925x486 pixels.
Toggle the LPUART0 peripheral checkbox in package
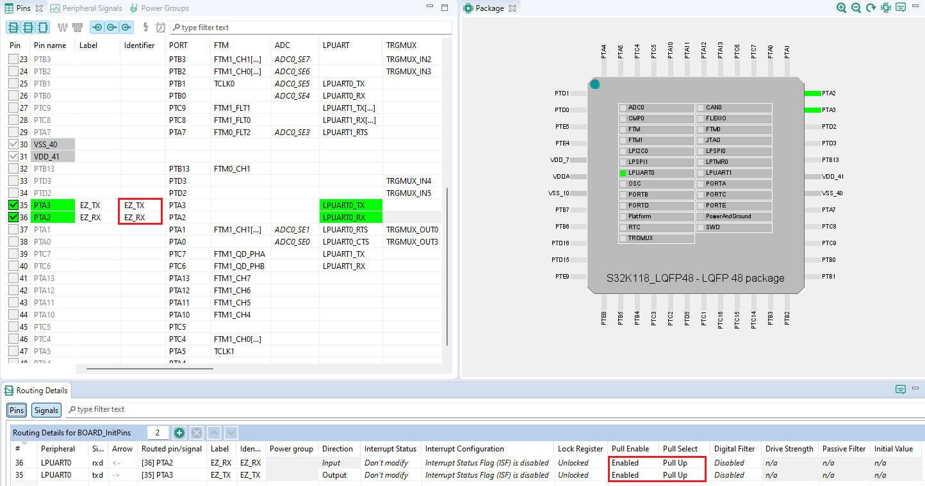pyautogui.click(x=623, y=173)
